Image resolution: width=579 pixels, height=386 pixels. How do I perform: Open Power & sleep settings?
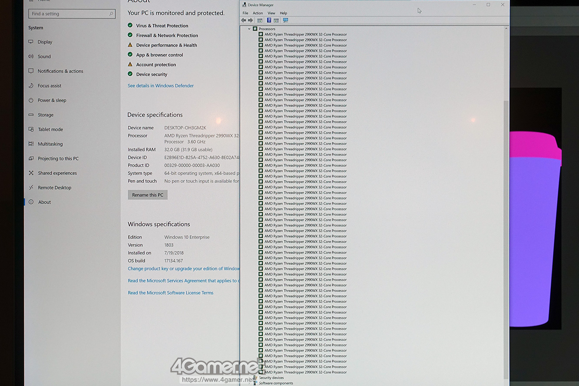pos(52,100)
